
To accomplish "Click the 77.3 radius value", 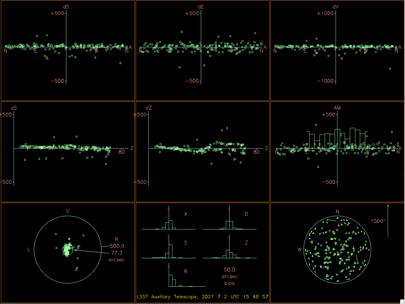I will click(x=117, y=253).
